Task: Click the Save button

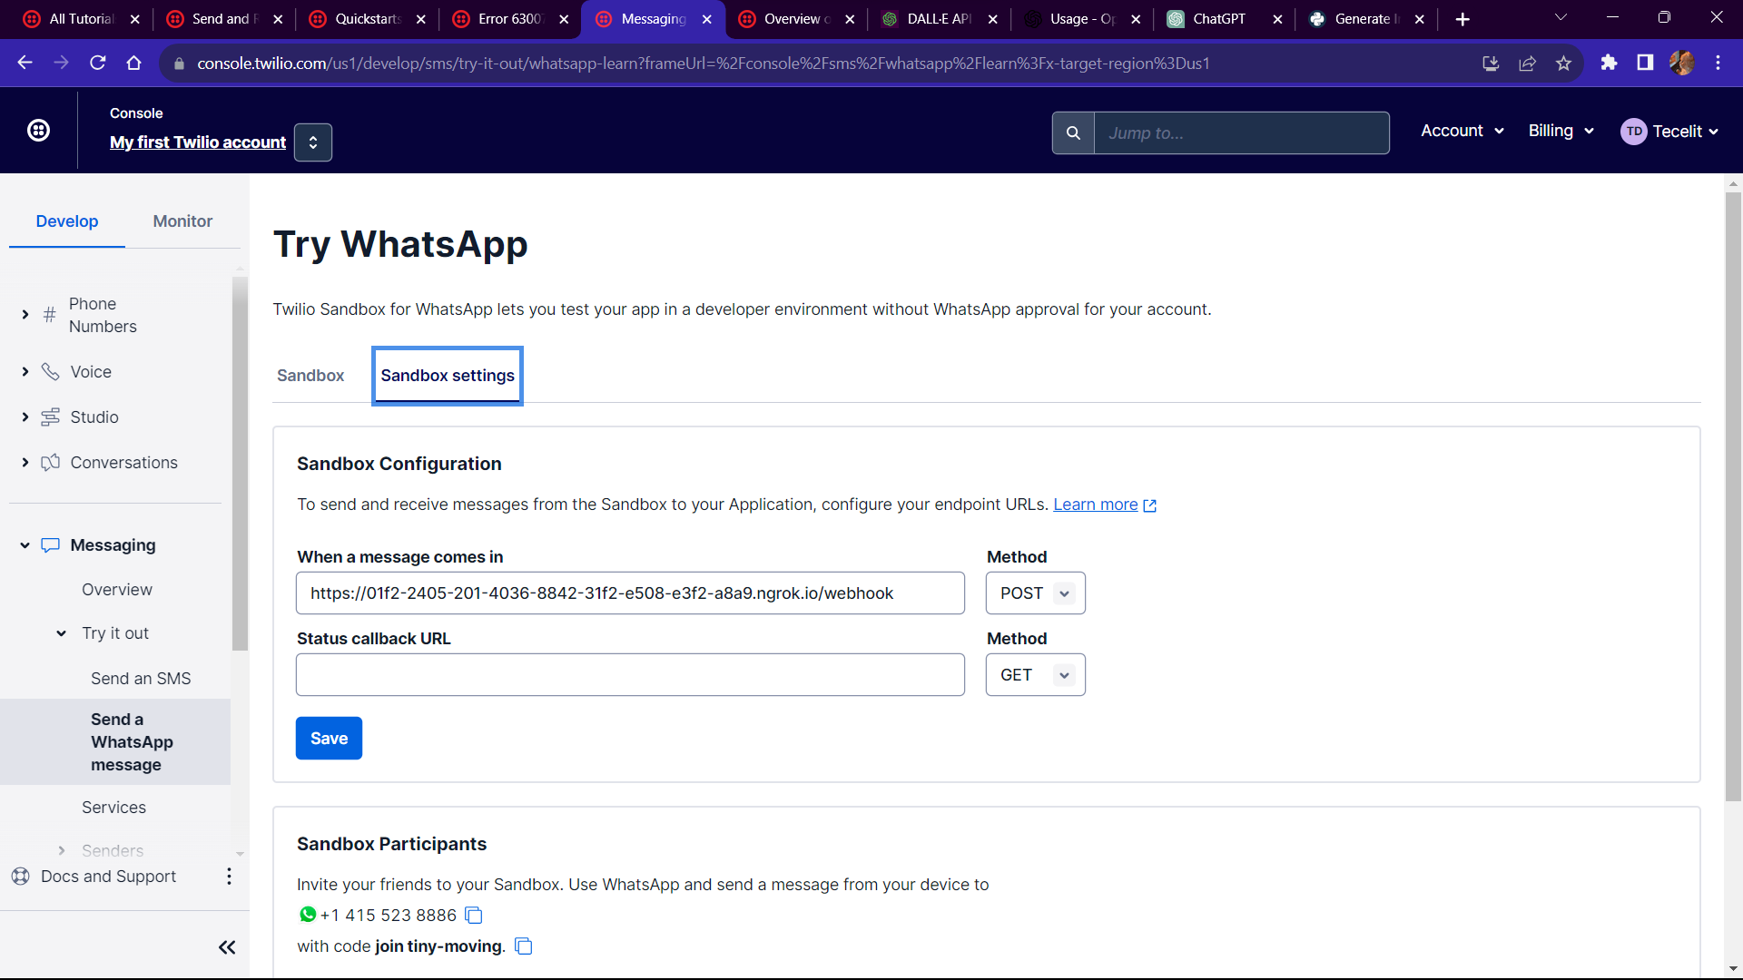Action: 329,739
